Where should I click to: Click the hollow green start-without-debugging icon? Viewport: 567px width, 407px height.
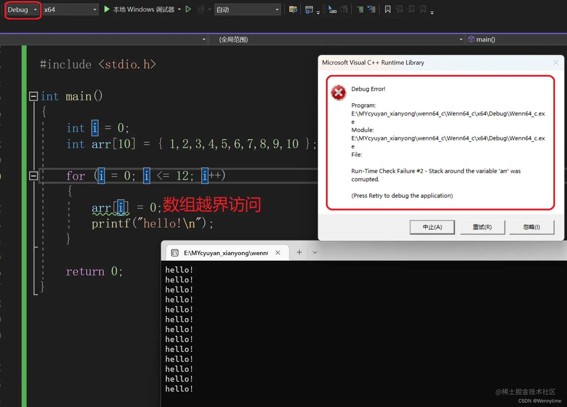click(188, 9)
